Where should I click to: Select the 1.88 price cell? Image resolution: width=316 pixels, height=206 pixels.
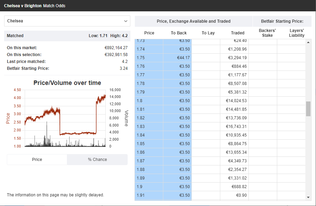click(149, 170)
